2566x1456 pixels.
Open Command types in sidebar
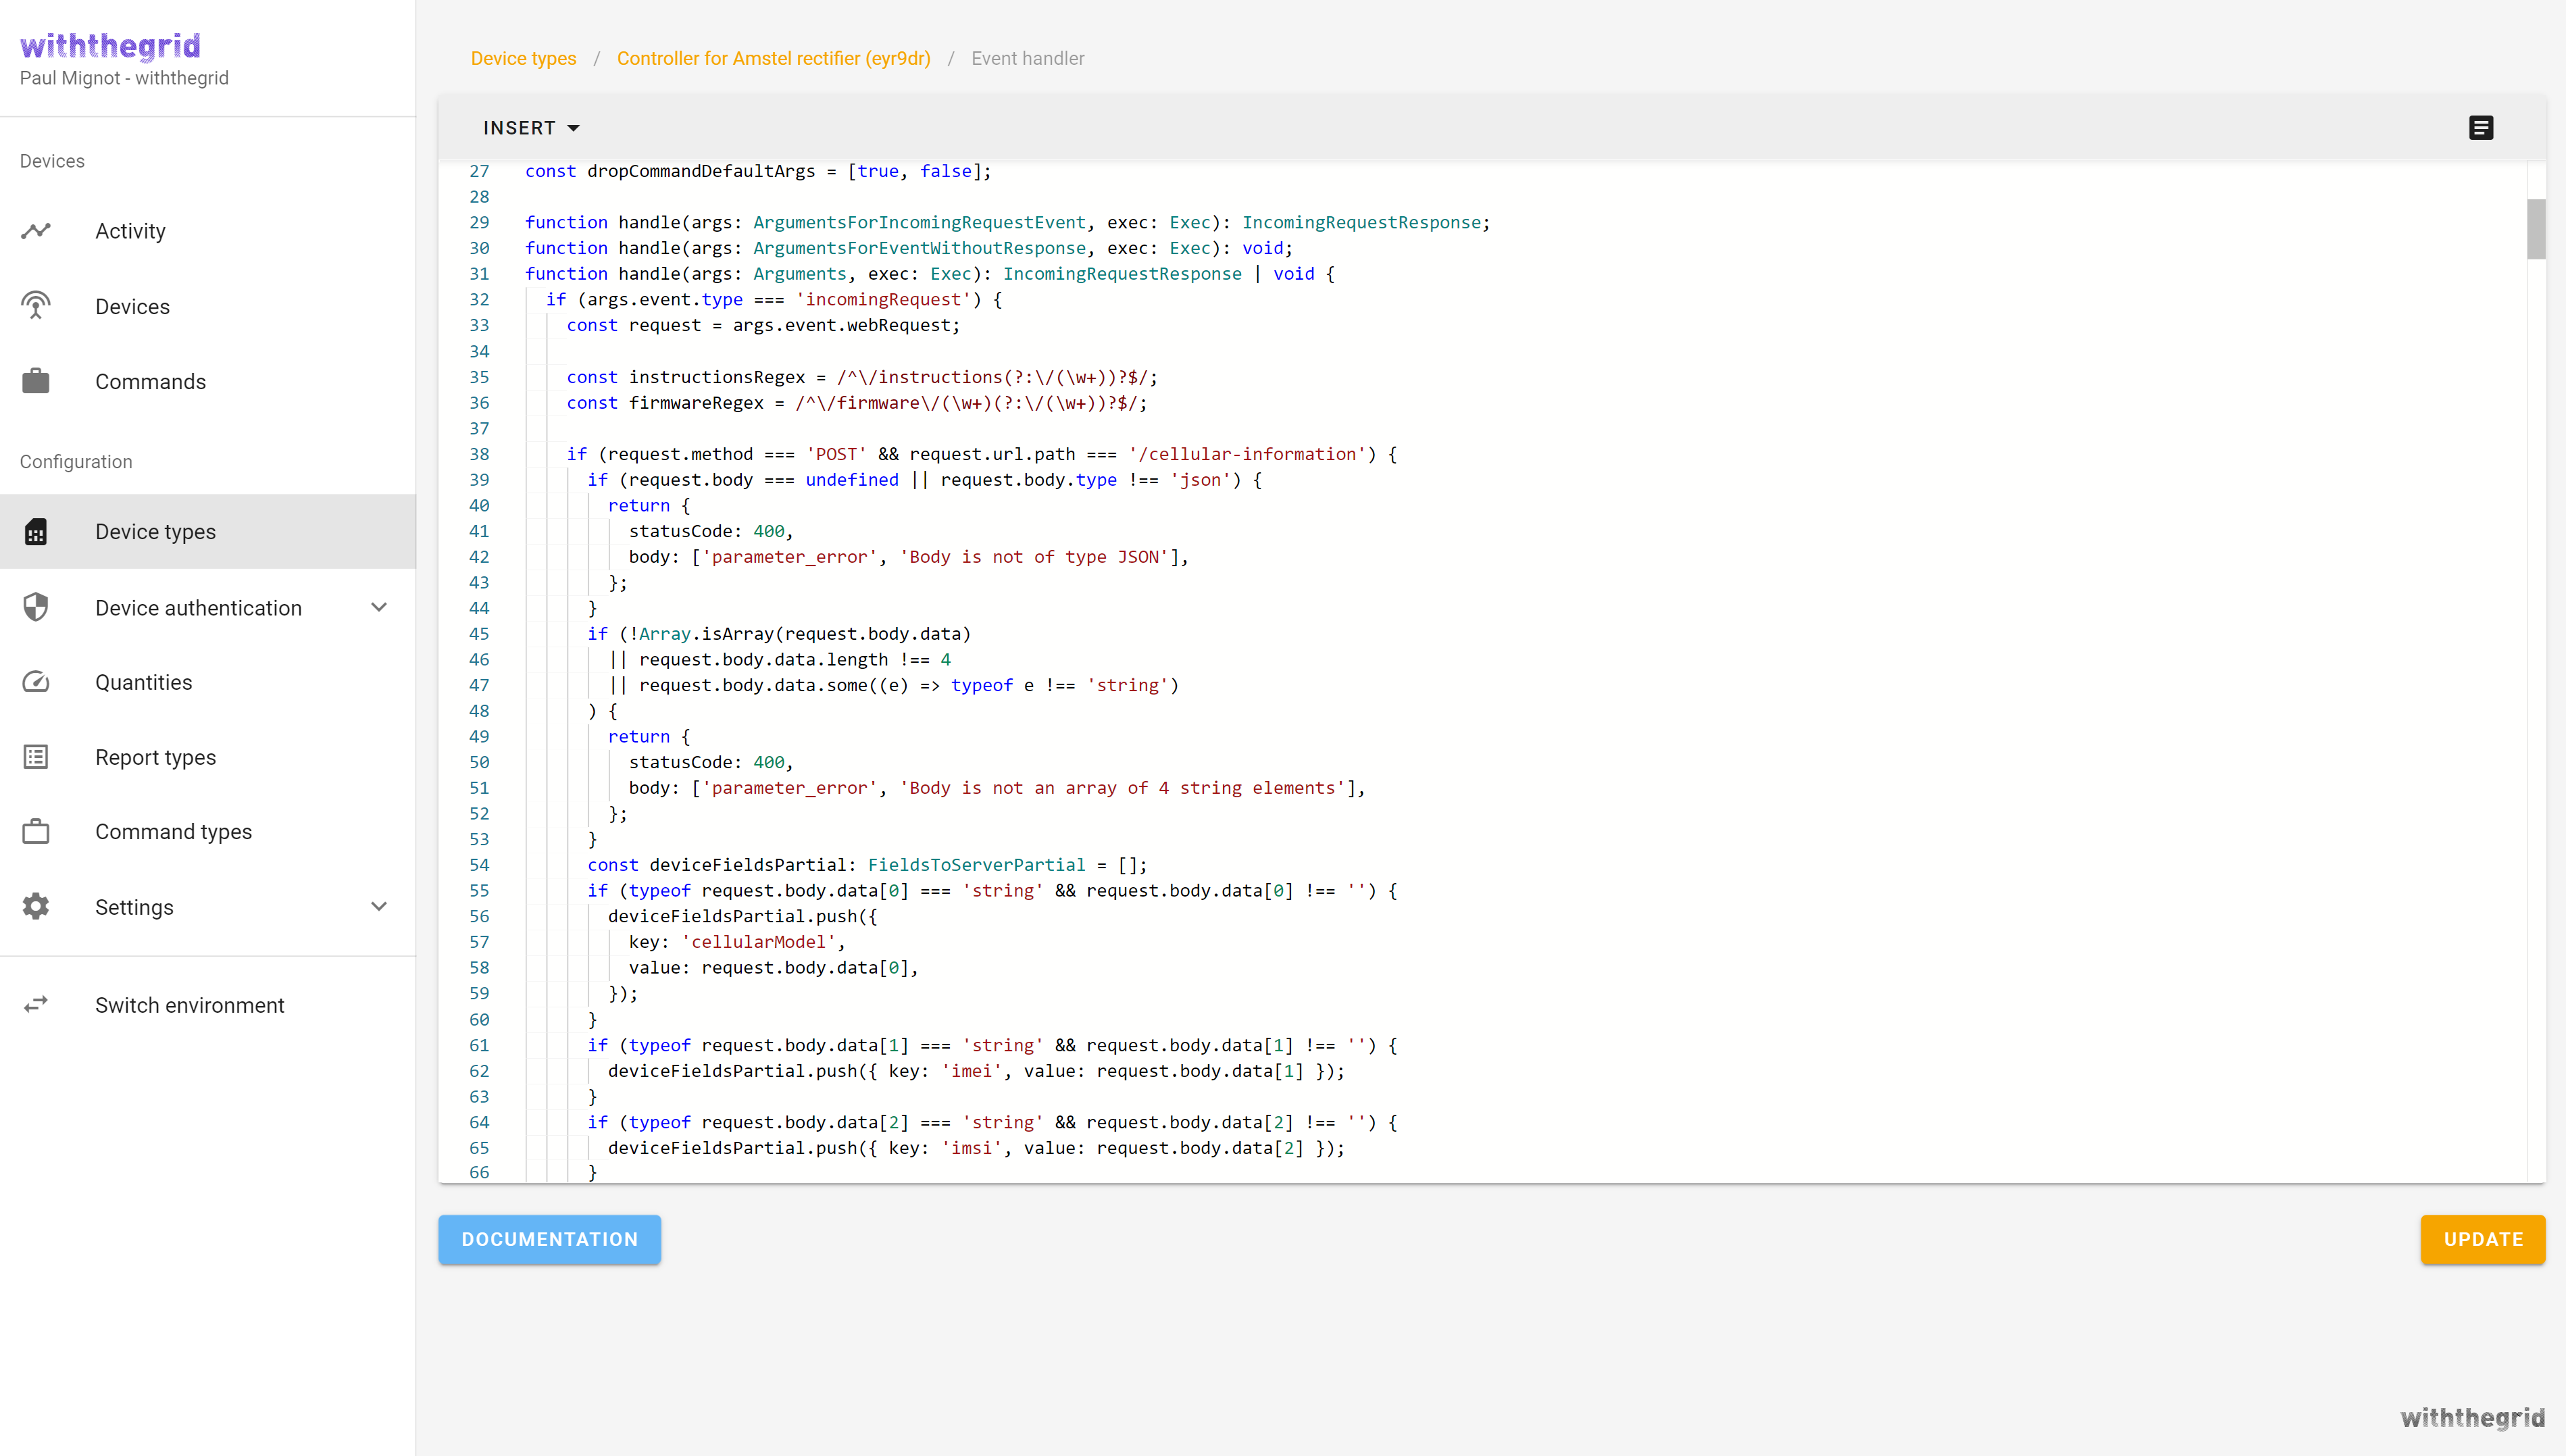click(173, 832)
